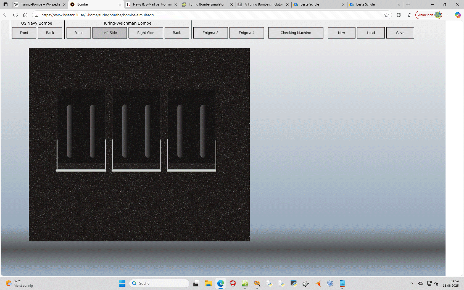Go back to previous page
The width and height of the screenshot is (464, 290).
(x=6, y=15)
